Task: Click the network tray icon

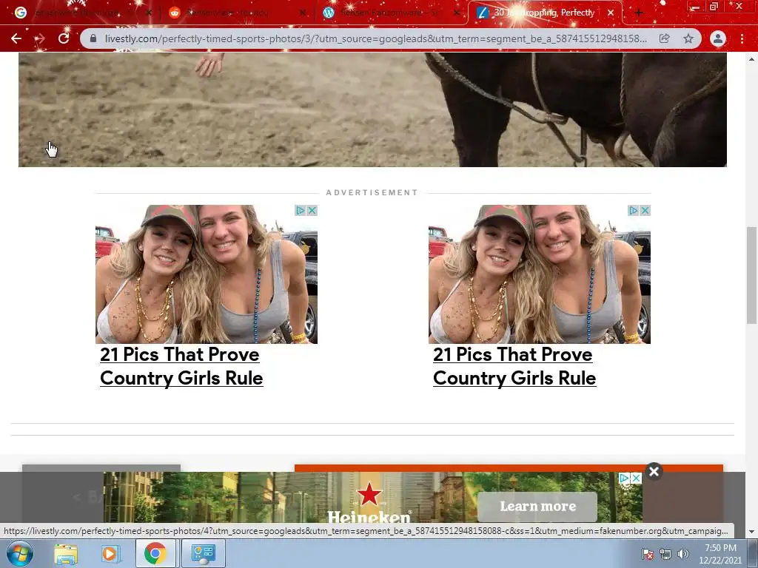Action: click(x=665, y=554)
